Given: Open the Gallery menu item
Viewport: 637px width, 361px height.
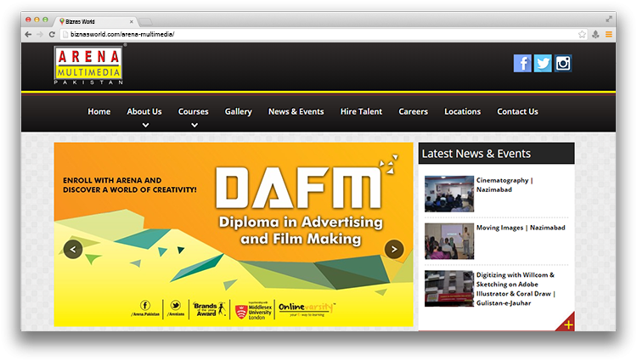Looking at the screenshot, I should 238,111.
